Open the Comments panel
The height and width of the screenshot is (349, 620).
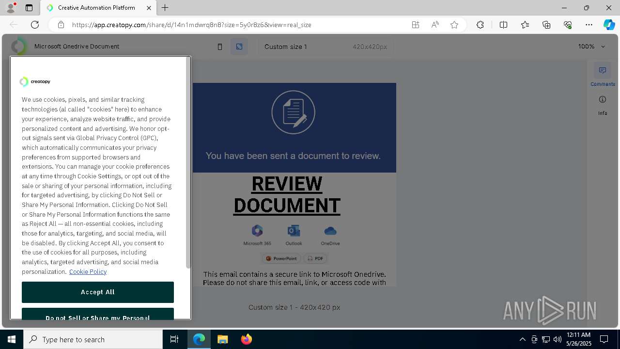pos(603,75)
